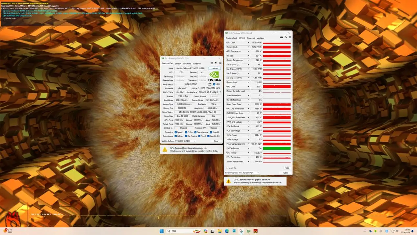Open File Explorer from the taskbar
The width and height of the screenshot is (417, 235).
[220, 231]
